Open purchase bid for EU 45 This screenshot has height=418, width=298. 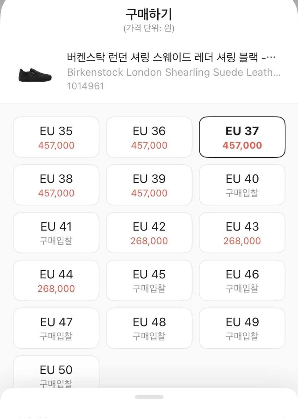point(149,281)
